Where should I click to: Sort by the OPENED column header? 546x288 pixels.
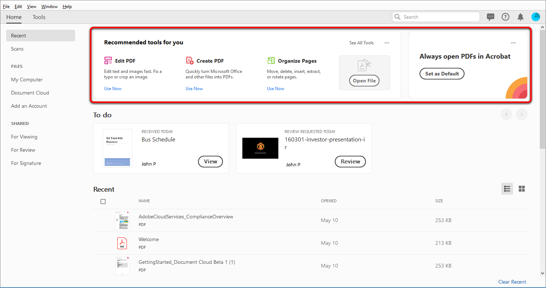pos(329,201)
